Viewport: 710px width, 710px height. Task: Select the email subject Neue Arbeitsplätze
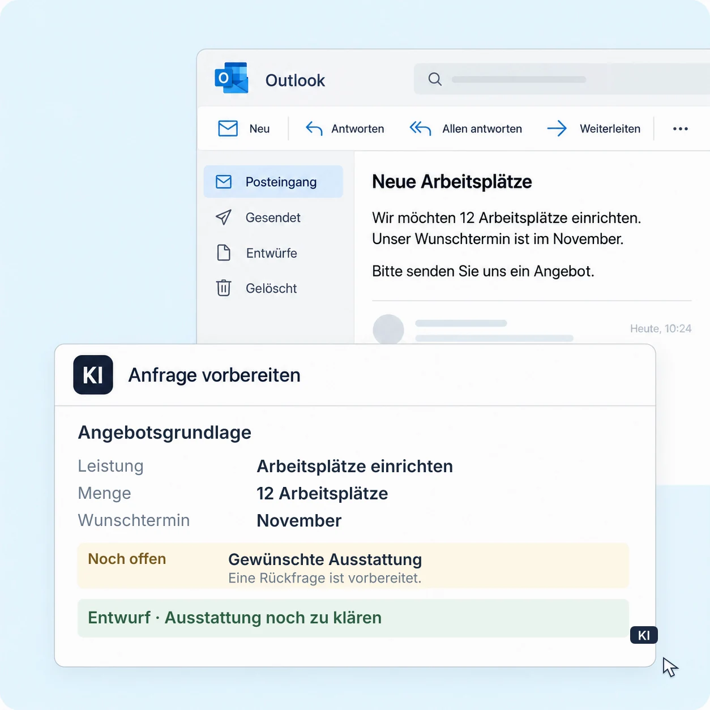pos(452,182)
